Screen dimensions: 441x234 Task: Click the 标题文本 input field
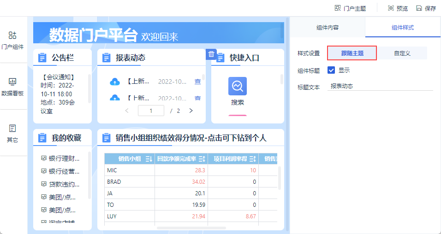(380, 86)
